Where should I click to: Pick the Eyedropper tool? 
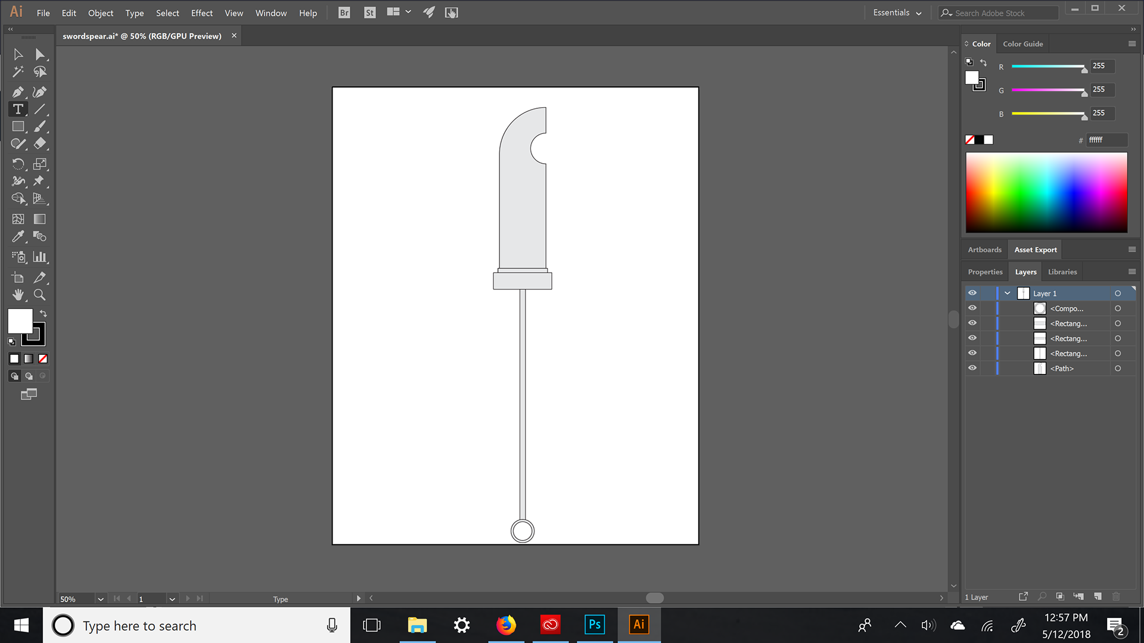point(18,237)
